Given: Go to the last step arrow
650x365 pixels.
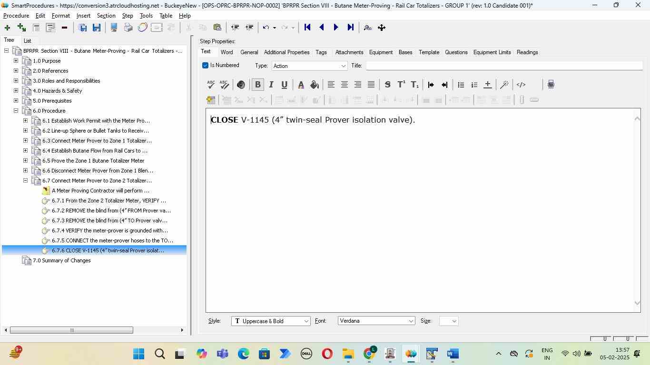Looking at the screenshot, I should 351,28.
